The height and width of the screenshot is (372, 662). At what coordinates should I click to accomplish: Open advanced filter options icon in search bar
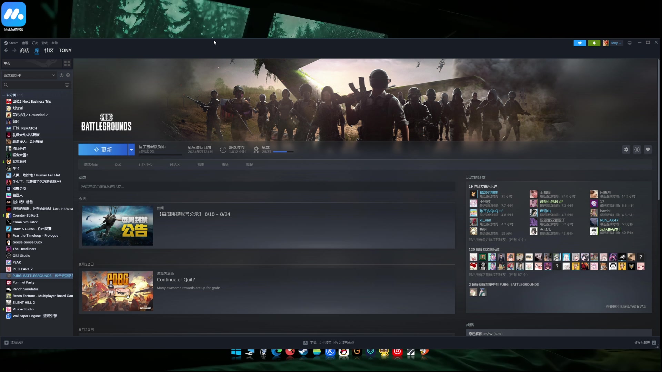[x=67, y=85]
